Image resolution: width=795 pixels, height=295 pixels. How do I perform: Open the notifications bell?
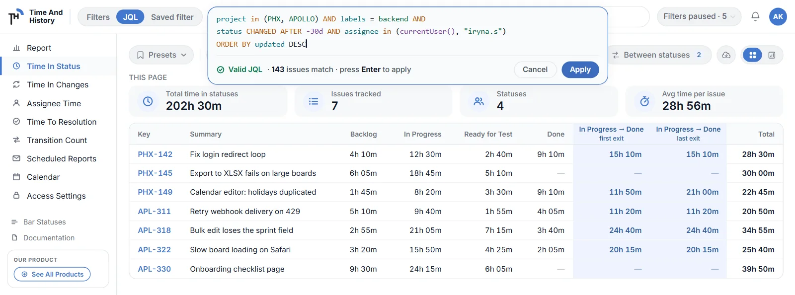[755, 16]
